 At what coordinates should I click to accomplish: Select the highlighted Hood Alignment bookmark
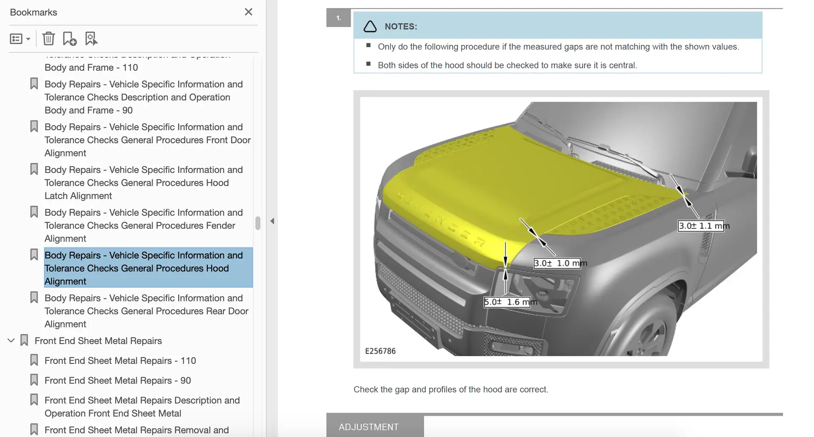(x=143, y=268)
